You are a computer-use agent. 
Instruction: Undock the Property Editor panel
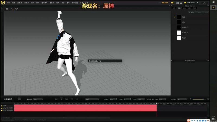208,60
